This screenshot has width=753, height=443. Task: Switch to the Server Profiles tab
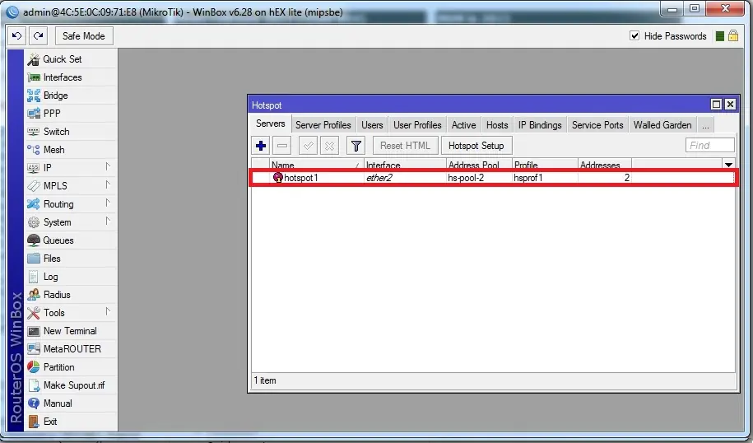pos(323,125)
